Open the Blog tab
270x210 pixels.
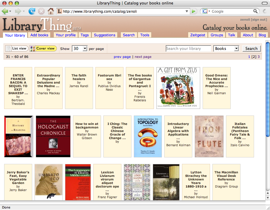[262, 35]
